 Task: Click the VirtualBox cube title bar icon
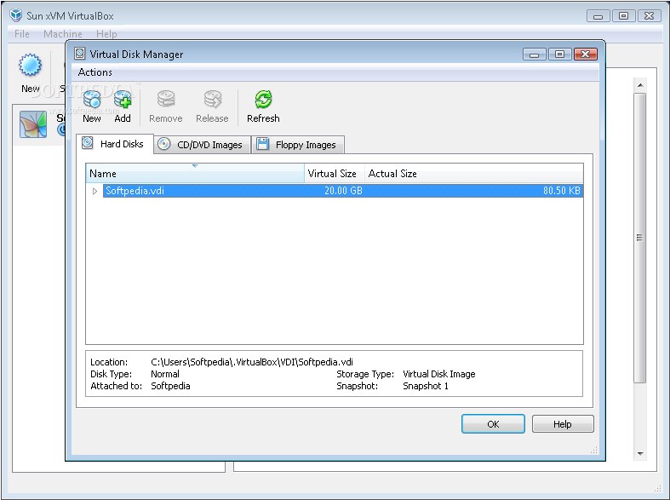pos(16,15)
